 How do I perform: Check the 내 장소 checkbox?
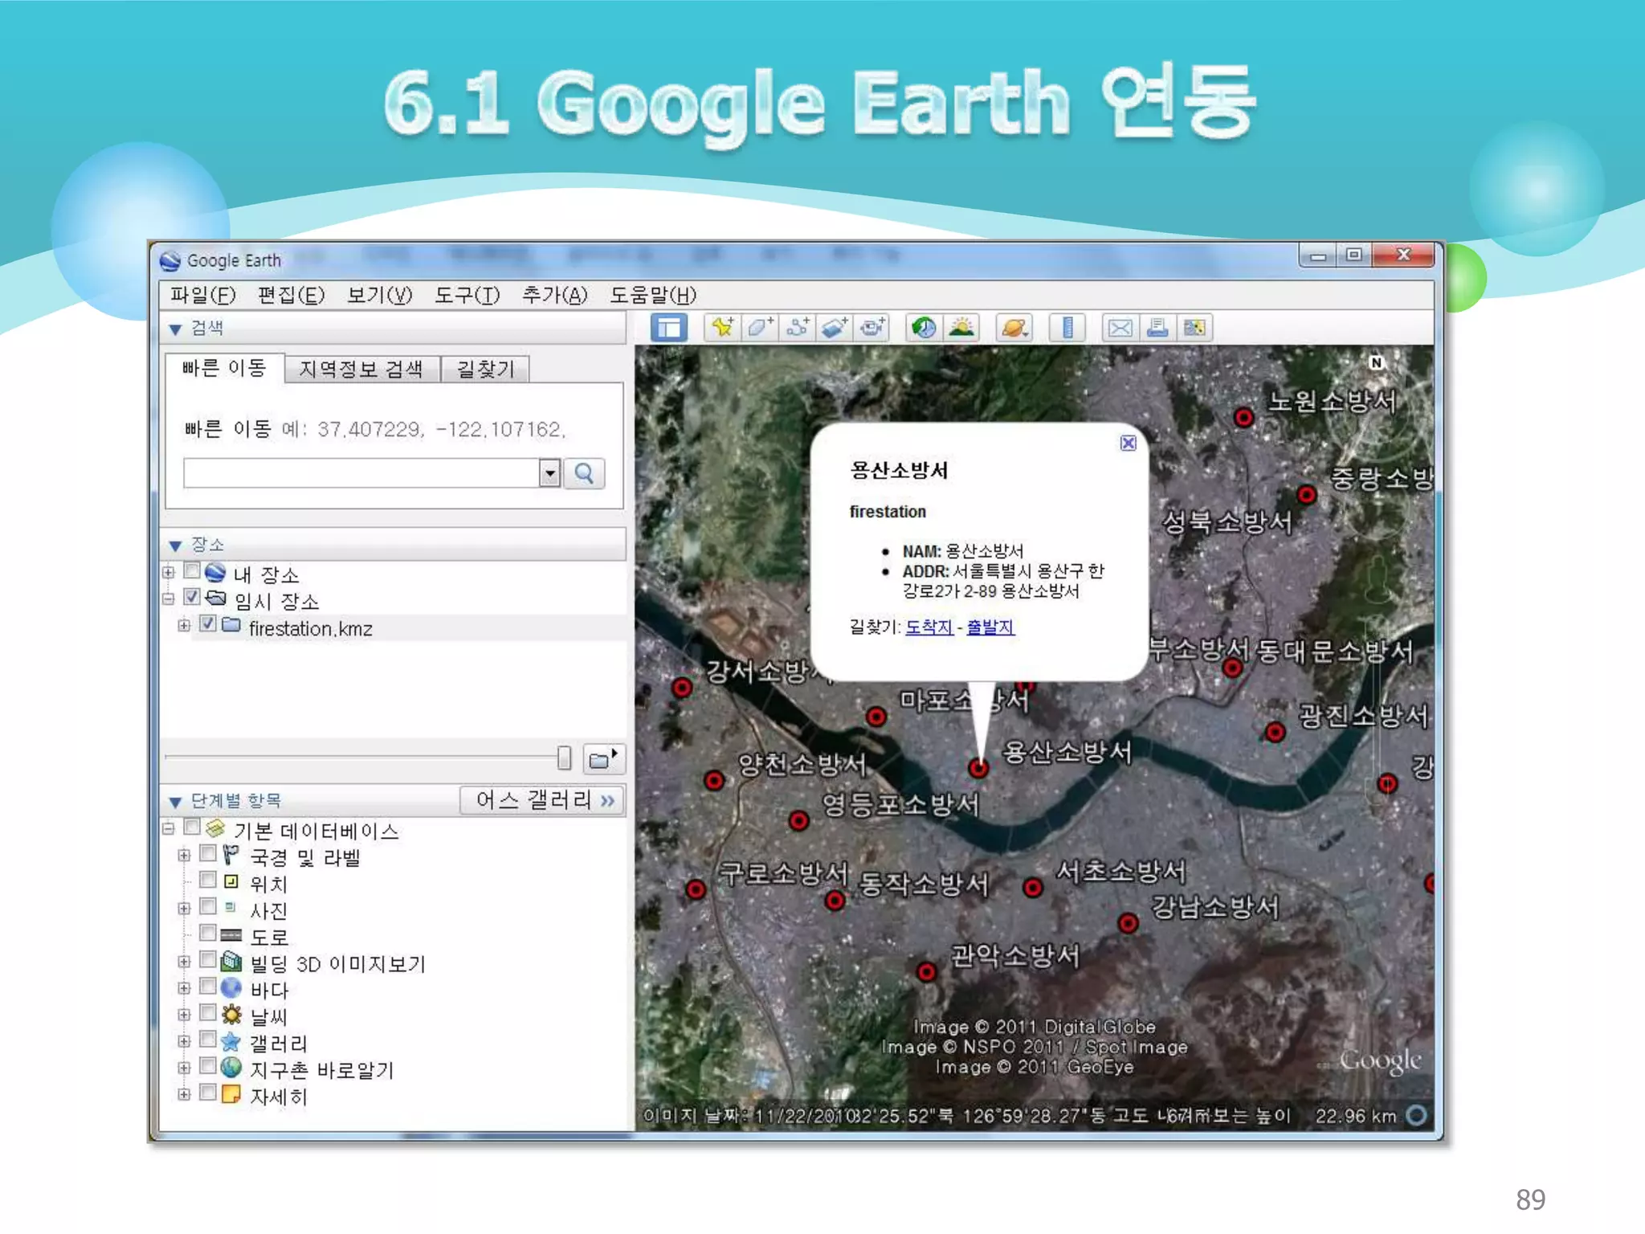point(192,571)
